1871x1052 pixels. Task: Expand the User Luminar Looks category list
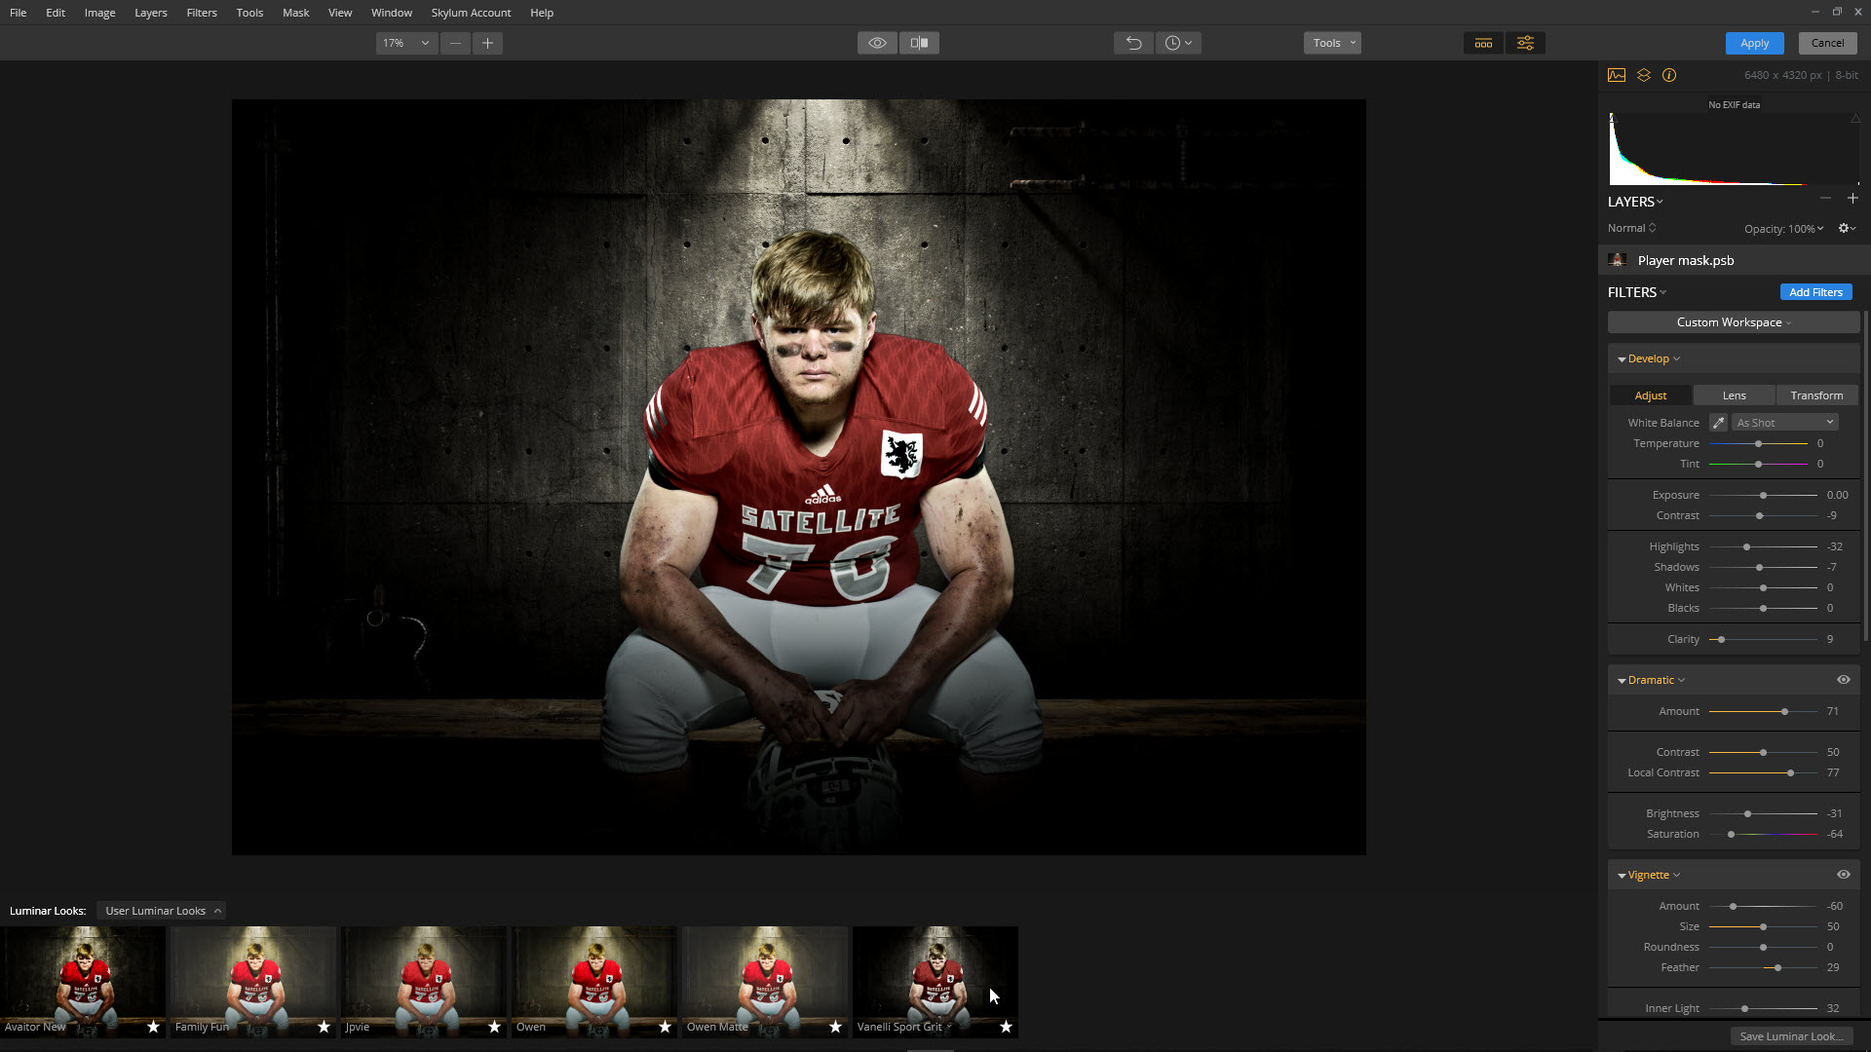tap(162, 911)
